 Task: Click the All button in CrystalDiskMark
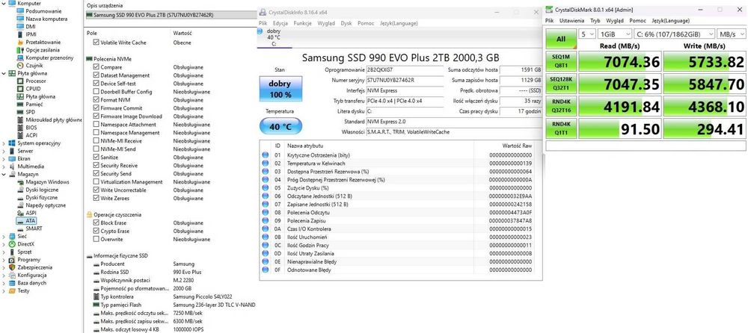561,39
